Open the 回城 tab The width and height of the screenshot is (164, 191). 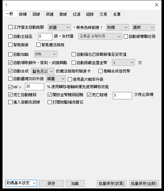click(x=36, y=14)
